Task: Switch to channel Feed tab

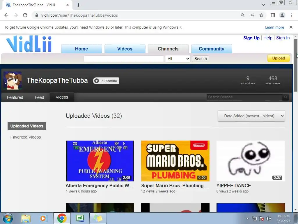Action: tap(39, 97)
